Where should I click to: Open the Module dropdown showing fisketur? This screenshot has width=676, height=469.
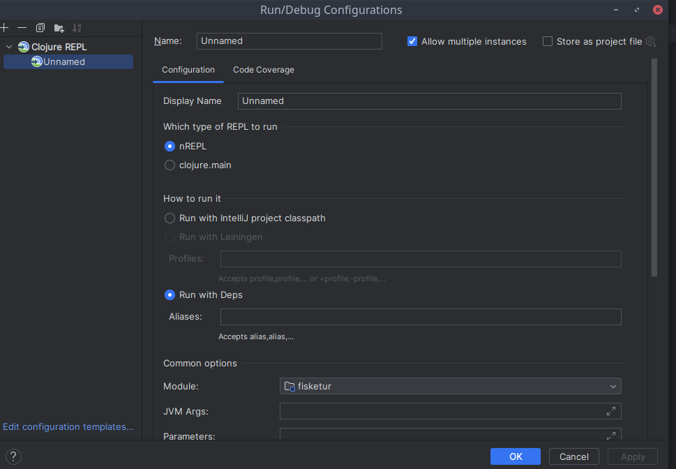[x=450, y=386]
